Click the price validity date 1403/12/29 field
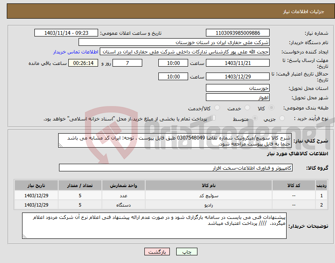This screenshot has height=263, width=335. pyautogui.click(x=238, y=76)
